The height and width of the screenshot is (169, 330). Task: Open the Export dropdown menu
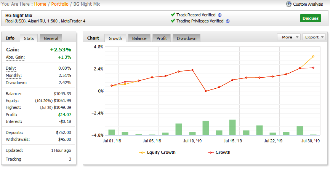pos(314,37)
